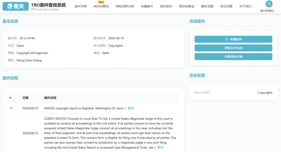Click MAILED copyright report entry text

[85, 108]
